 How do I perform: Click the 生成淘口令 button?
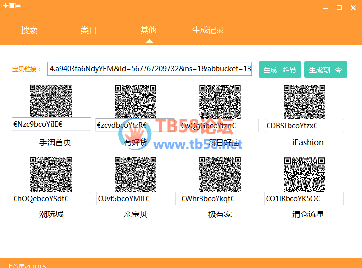click(x=326, y=69)
